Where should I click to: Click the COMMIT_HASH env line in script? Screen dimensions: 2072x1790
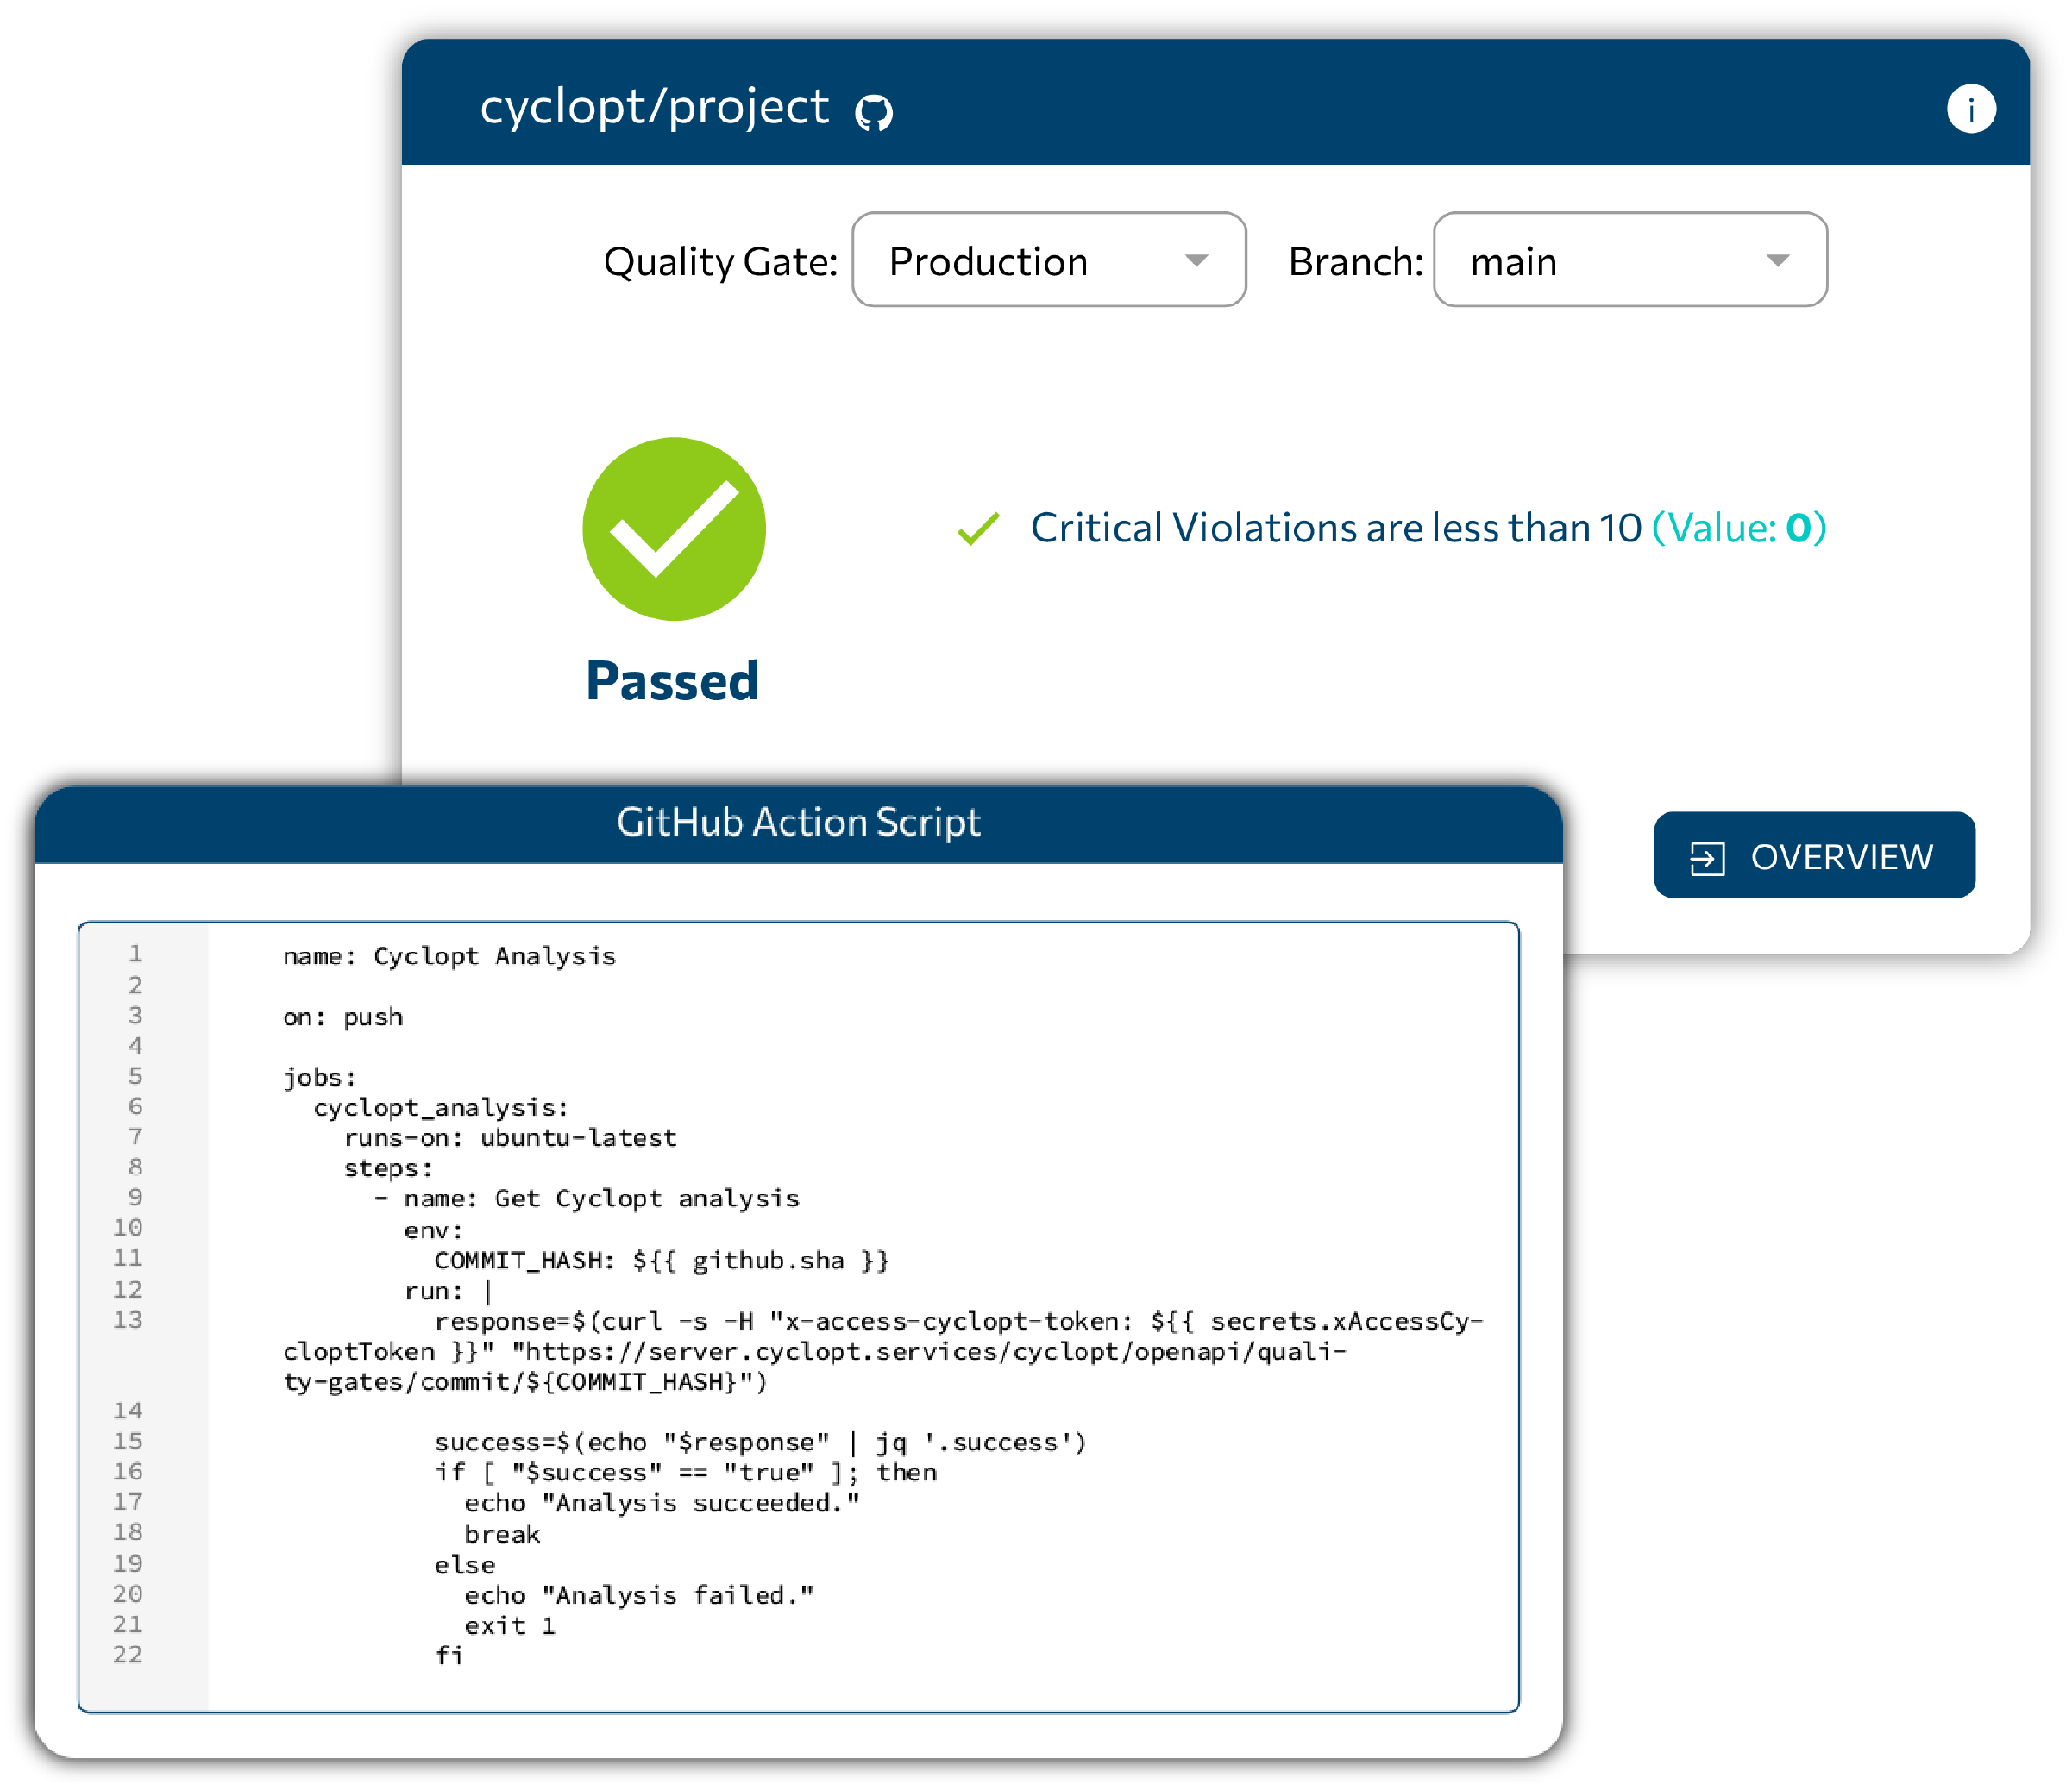[661, 1261]
